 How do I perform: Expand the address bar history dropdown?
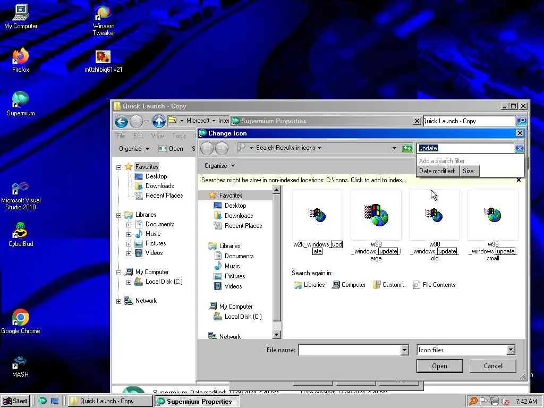394,148
